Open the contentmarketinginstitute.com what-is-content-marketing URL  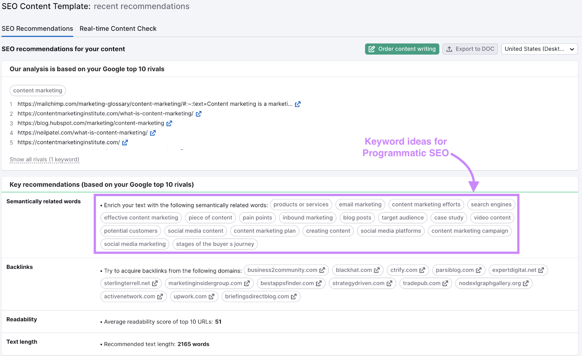click(x=105, y=114)
